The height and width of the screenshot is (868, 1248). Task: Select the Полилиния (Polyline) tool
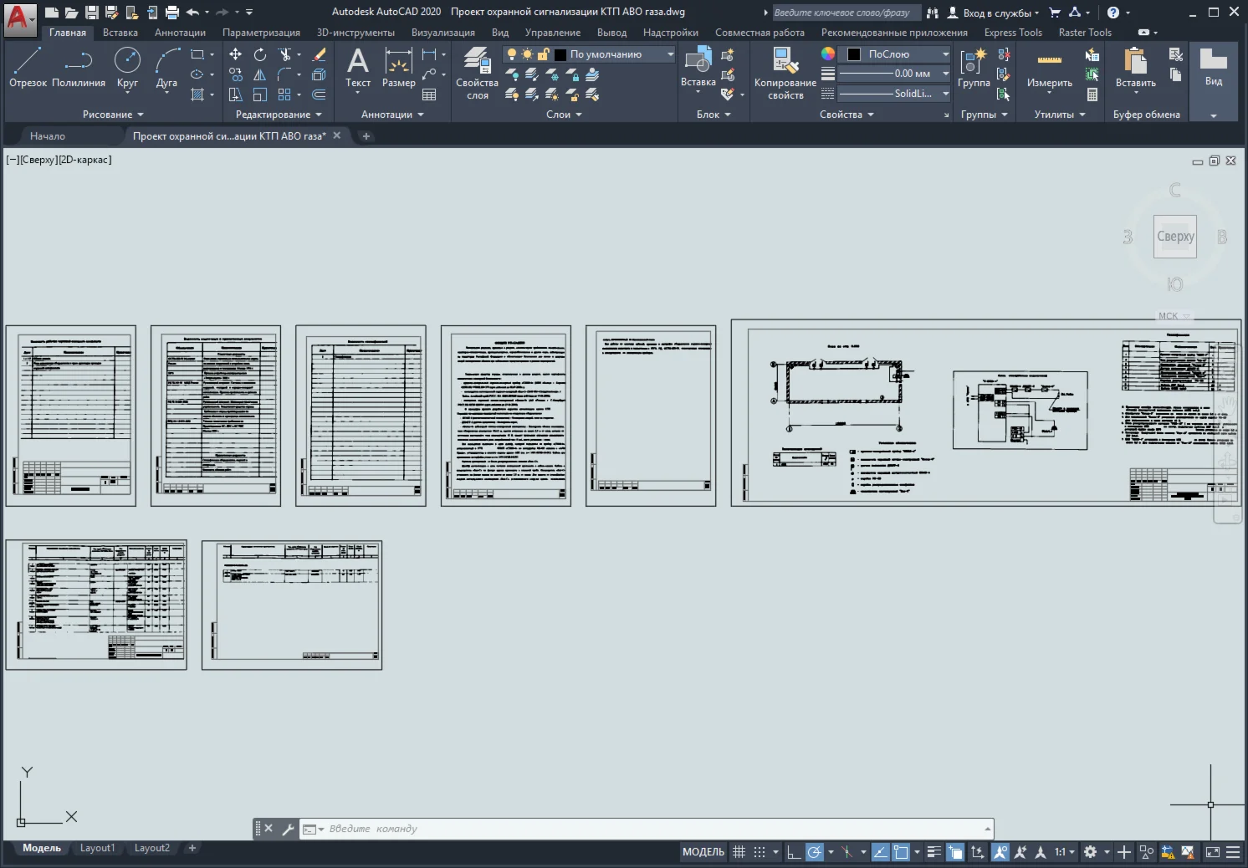point(79,67)
